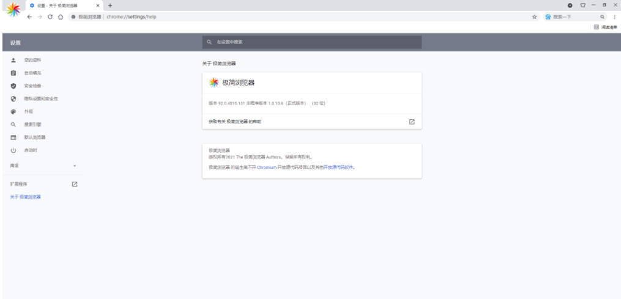
Task: Open 扩展程序 external link in sidebar
Action: pyautogui.click(x=43, y=184)
